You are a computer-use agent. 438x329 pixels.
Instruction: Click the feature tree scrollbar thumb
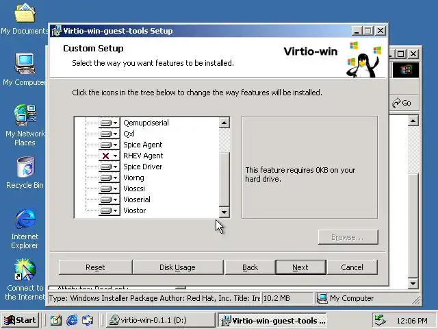point(224,179)
